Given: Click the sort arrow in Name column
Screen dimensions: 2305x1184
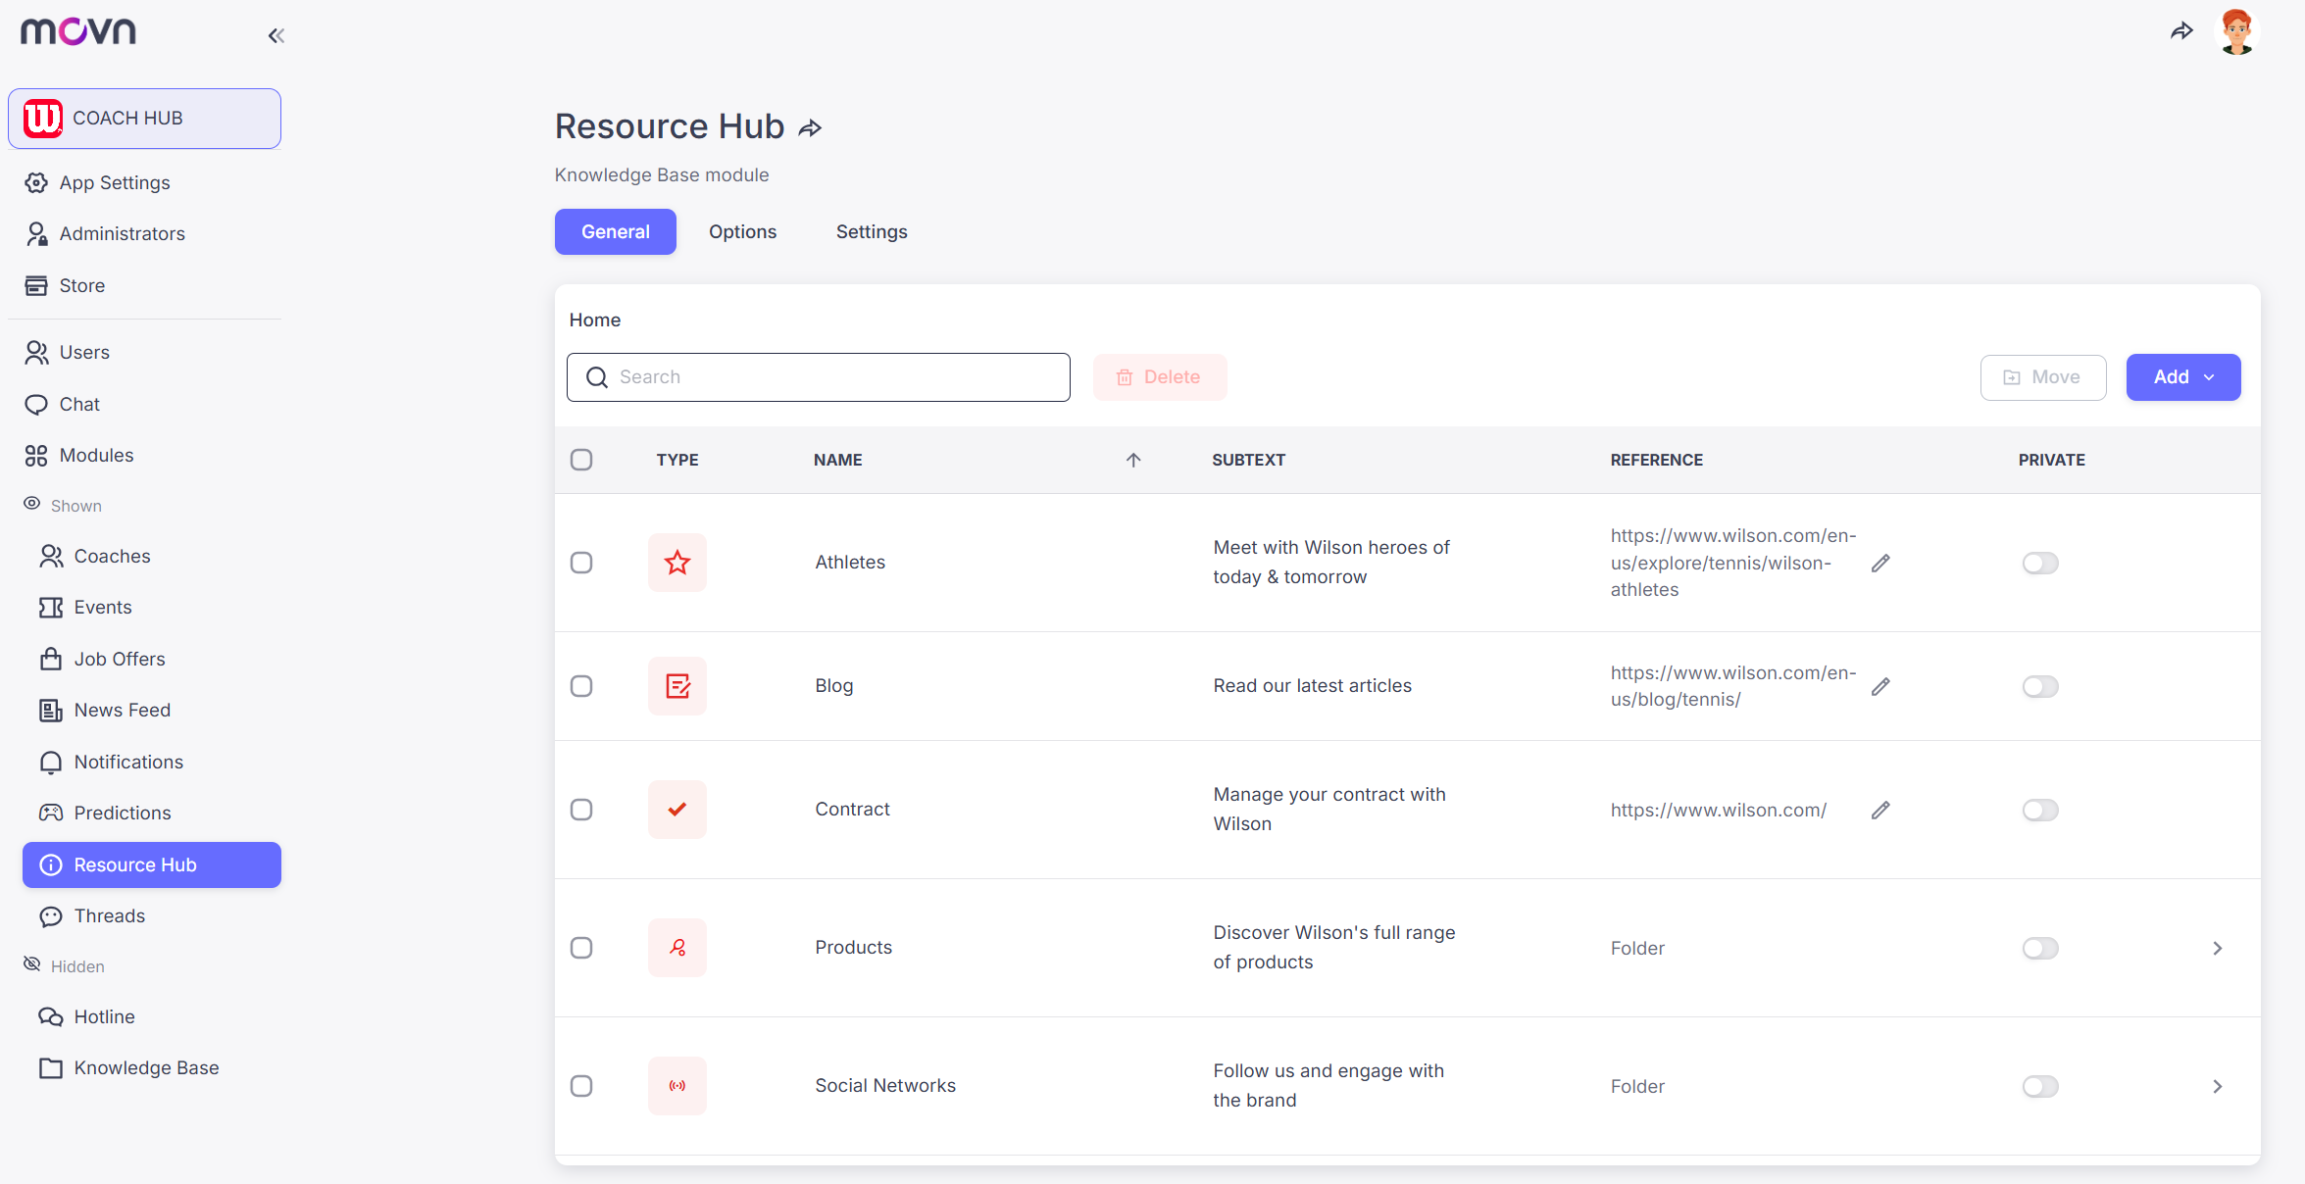Looking at the screenshot, I should click(1133, 460).
